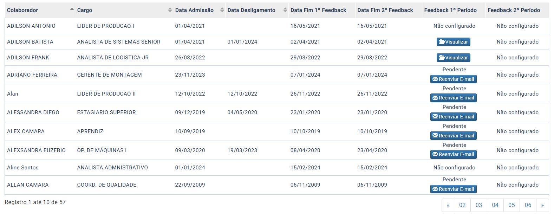Go to page 02 of results
The image size is (554, 220).
pos(462,205)
